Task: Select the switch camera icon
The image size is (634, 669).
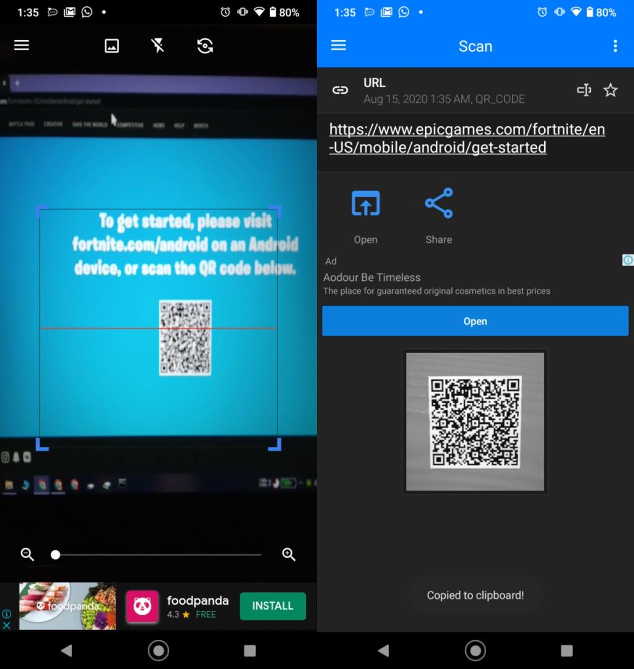Action: click(x=205, y=45)
